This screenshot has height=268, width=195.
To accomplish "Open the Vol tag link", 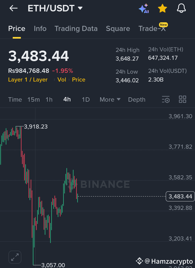I will point(62,80).
